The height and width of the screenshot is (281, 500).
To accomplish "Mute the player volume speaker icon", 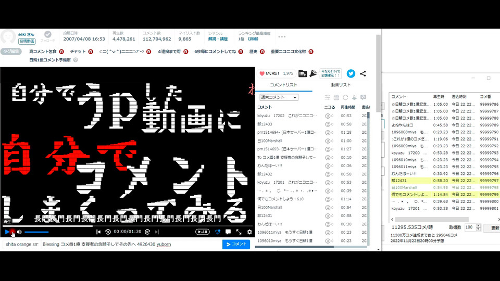I will pyautogui.click(x=19, y=232).
